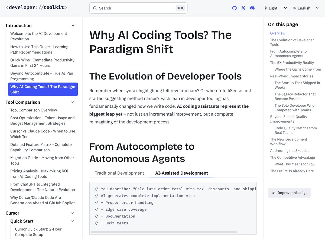Open Pricing Analysis - Maximizing ROI page
Viewport: 325px width, 239px height.
point(40,174)
